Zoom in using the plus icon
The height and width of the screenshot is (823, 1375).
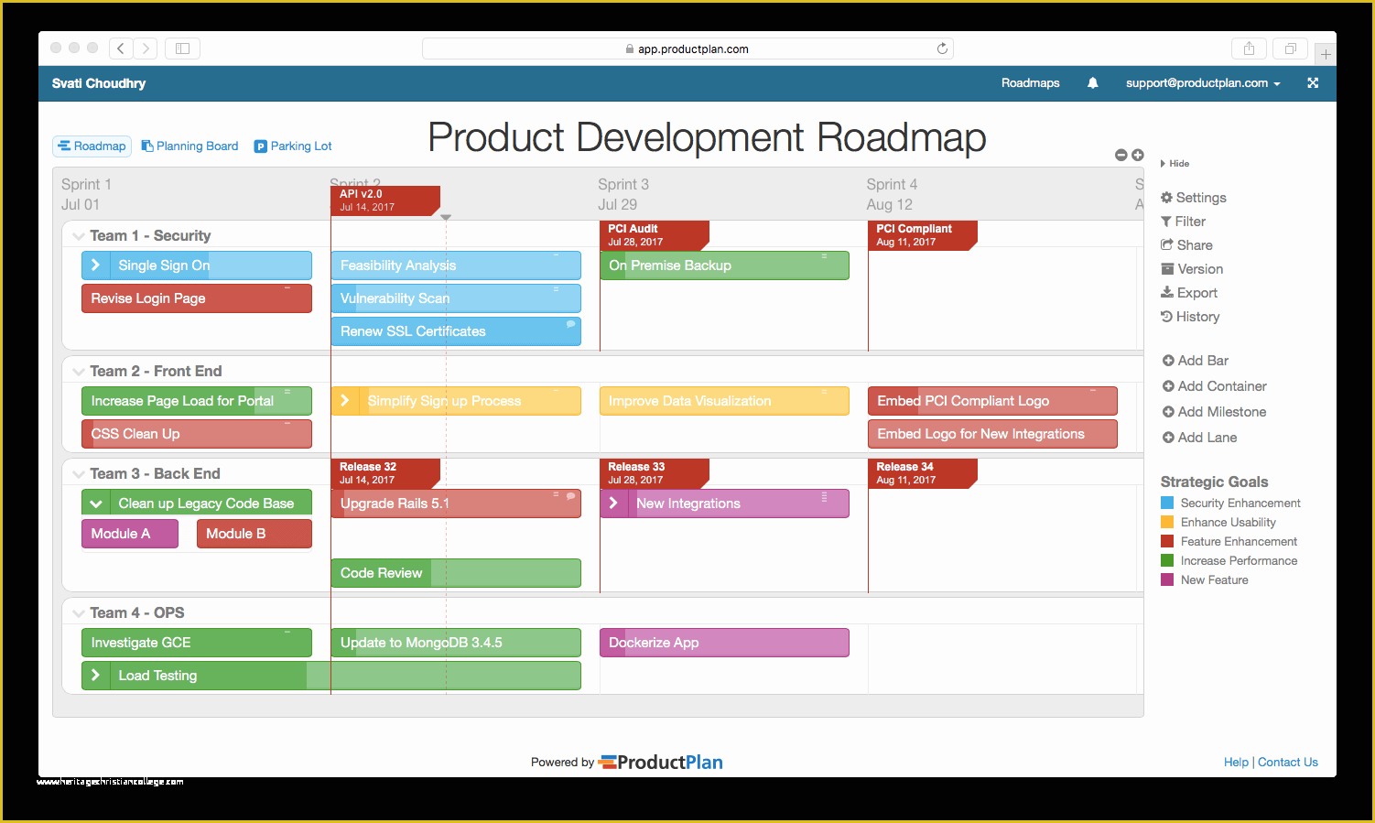pyautogui.click(x=1137, y=155)
